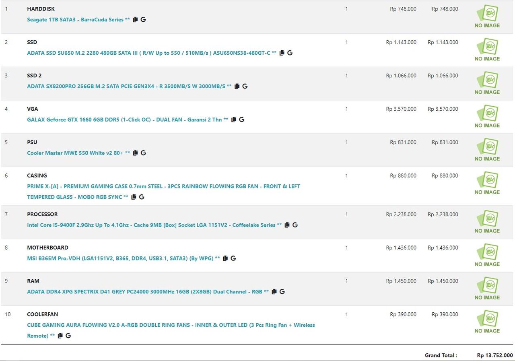Image resolution: width=515 pixels, height=361 pixels.
Task: Copy the ADATA SU650 SSD name
Action: [x=282, y=53]
